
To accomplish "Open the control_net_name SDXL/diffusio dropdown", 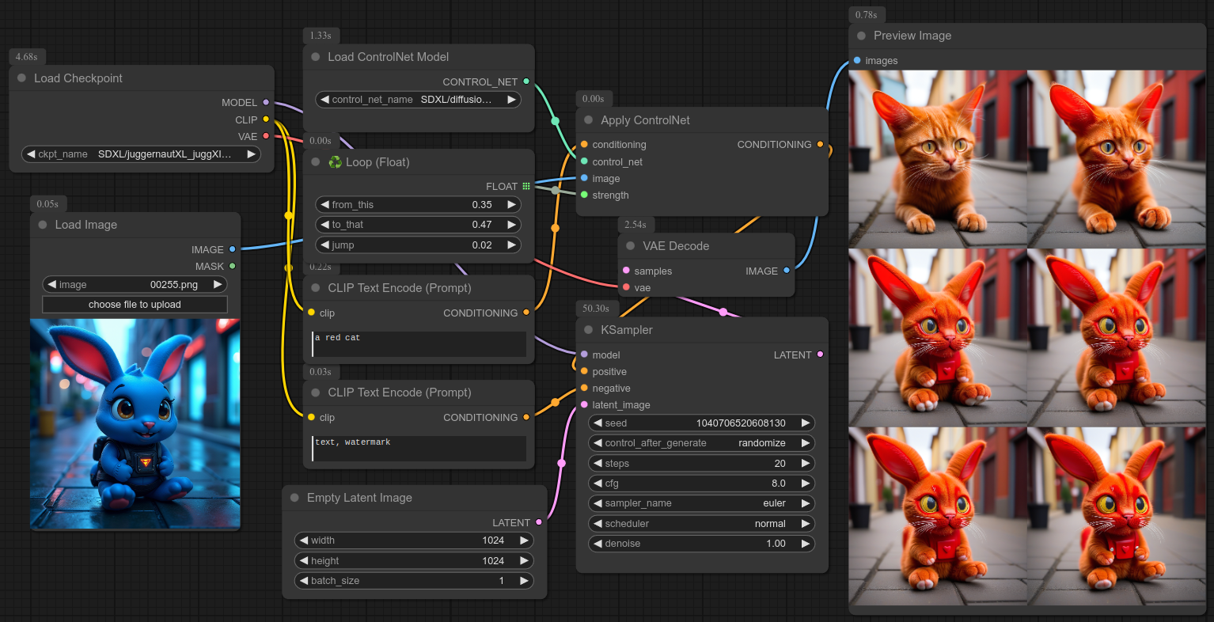I will [x=418, y=99].
